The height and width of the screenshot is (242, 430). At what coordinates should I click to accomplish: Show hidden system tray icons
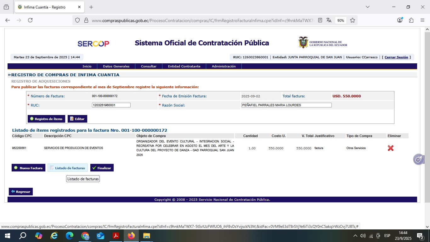[x=355, y=236]
